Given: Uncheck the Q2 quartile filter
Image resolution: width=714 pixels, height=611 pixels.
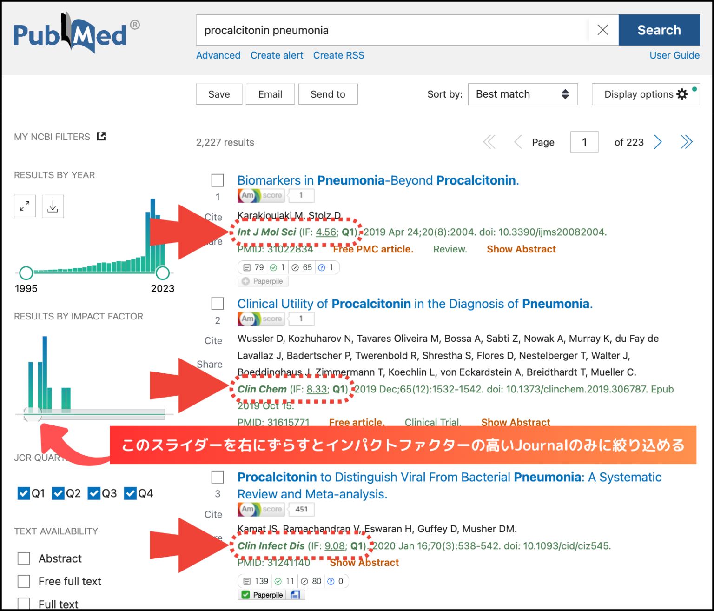Looking at the screenshot, I should tap(59, 493).
